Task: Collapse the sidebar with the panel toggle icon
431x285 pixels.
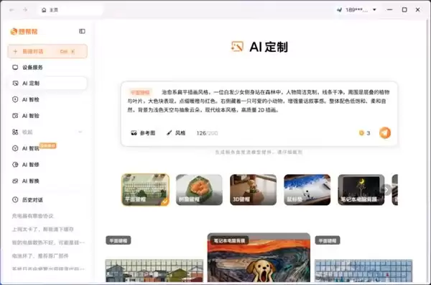Action: 82,31
